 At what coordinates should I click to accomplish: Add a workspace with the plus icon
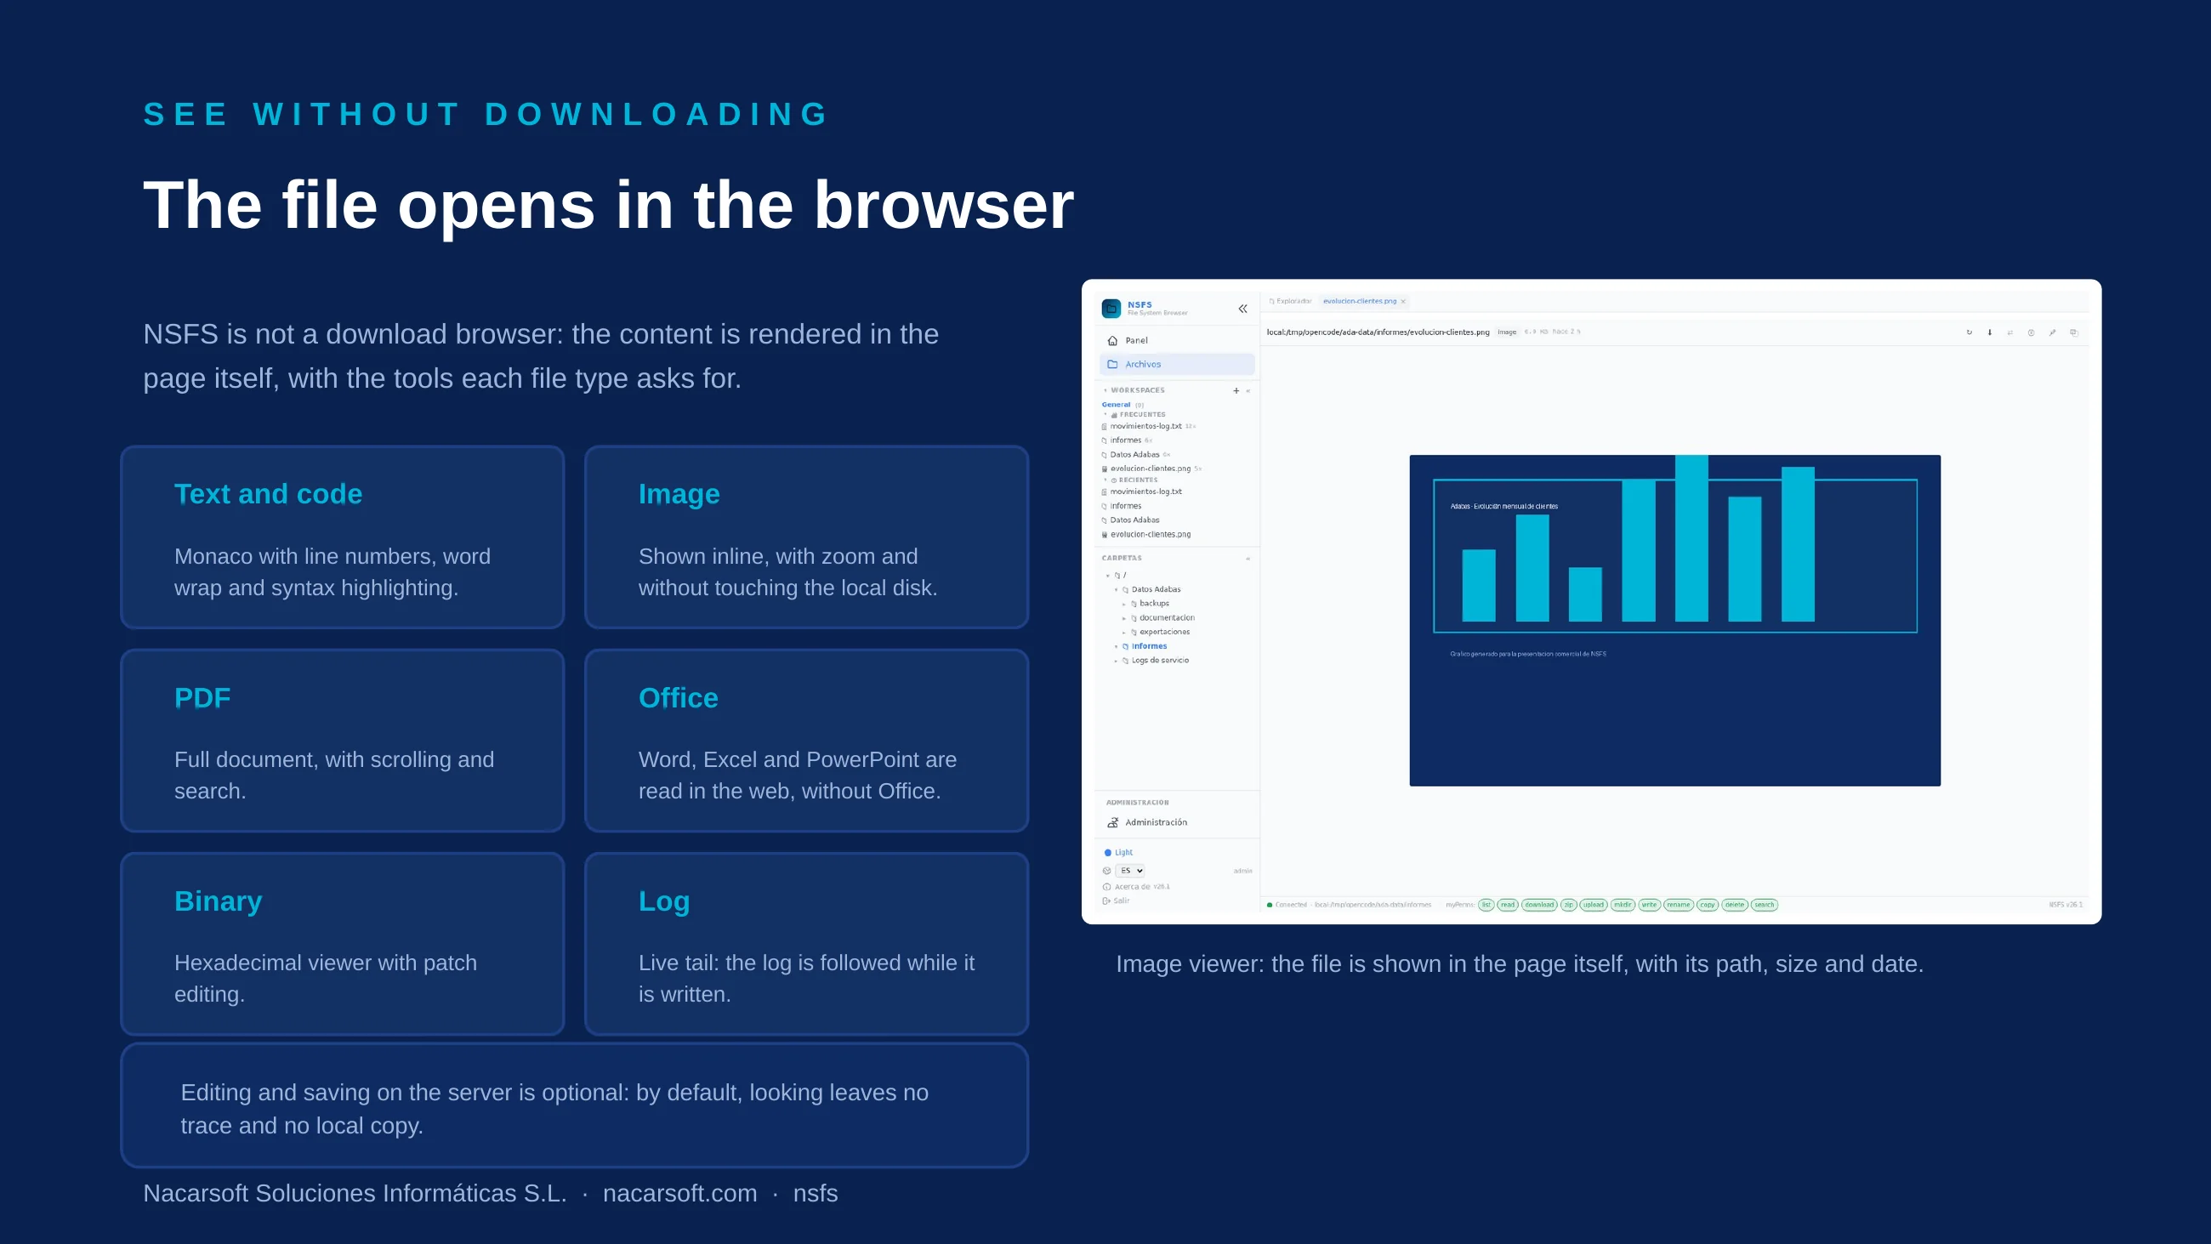[1236, 390]
